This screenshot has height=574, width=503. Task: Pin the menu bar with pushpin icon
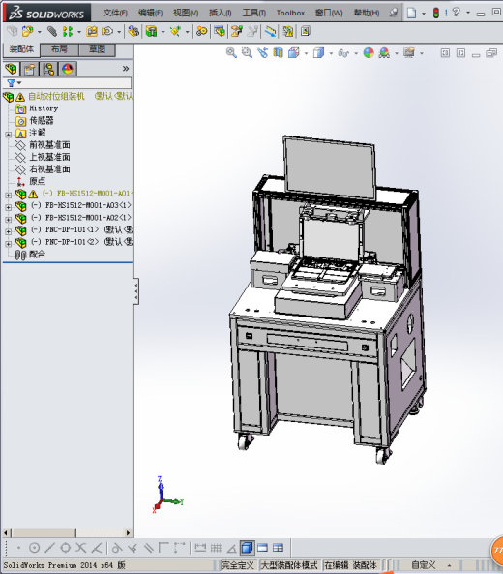coord(393,13)
